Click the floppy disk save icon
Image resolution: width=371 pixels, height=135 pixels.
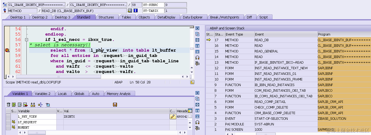pyautogui.click(x=115, y=105)
